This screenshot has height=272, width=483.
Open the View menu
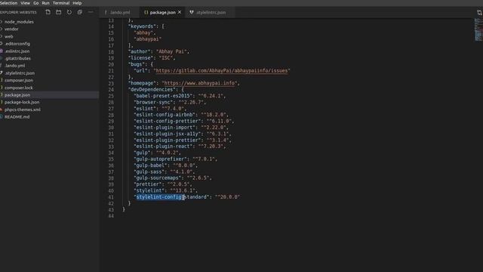(x=25, y=3)
